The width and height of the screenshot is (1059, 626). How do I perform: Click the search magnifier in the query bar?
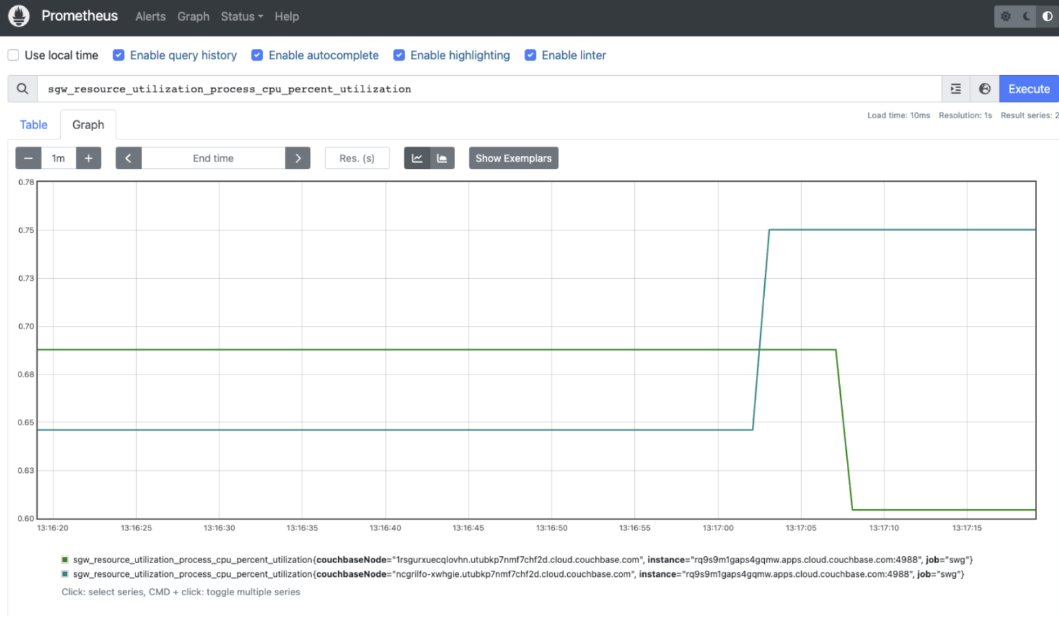coord(22,88)
